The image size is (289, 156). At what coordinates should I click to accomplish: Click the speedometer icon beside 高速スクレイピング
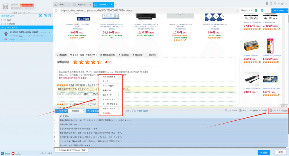pos(6,40)
